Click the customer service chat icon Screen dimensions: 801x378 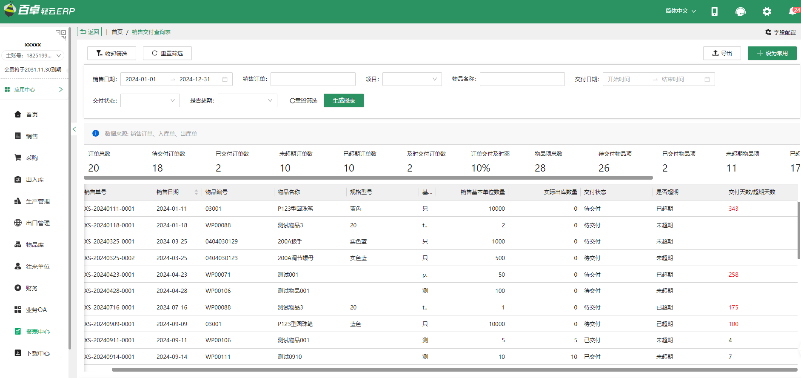tap(740, 11)
